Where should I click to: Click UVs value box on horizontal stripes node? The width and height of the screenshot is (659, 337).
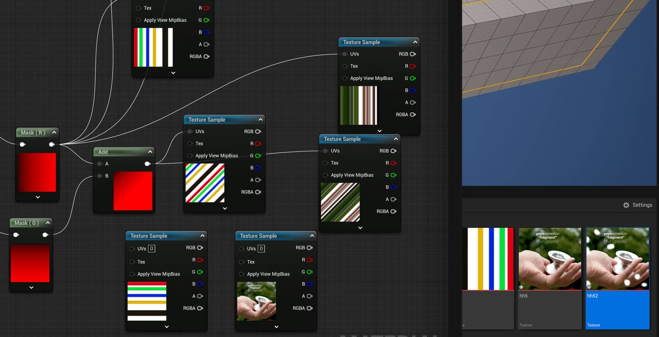(151, 249)
